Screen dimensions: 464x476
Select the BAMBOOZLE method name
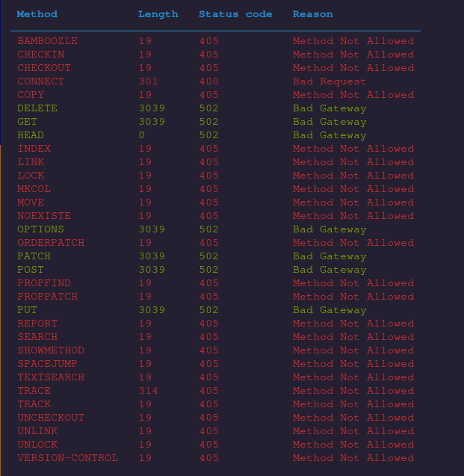47,41
